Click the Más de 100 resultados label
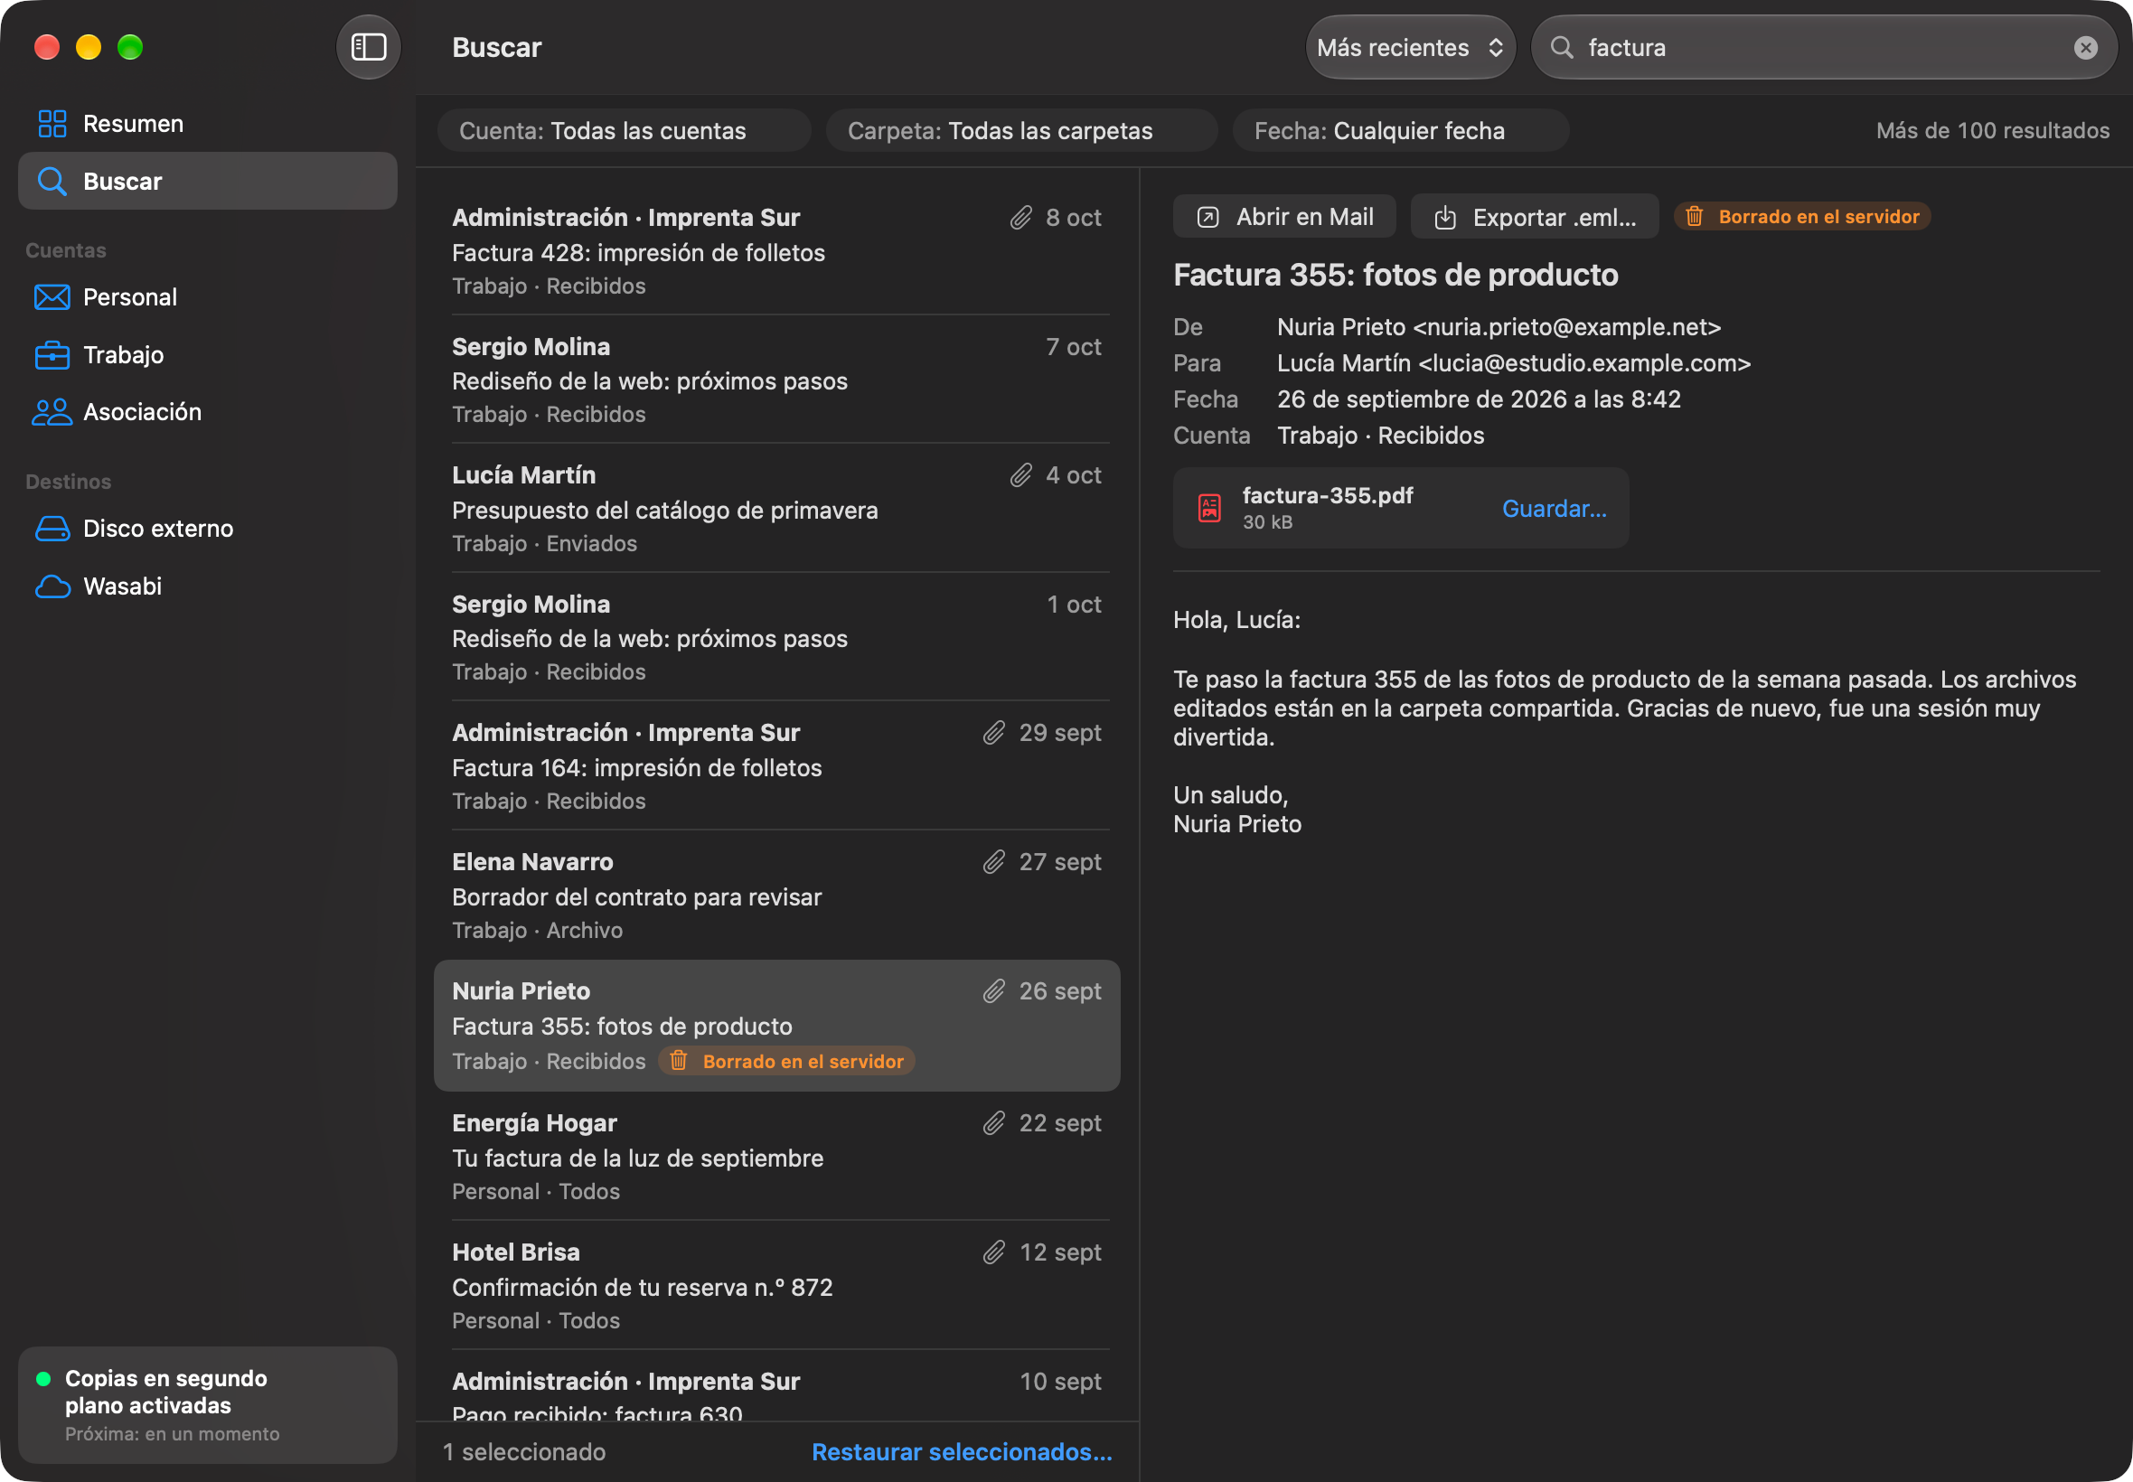 (1992, 131)
